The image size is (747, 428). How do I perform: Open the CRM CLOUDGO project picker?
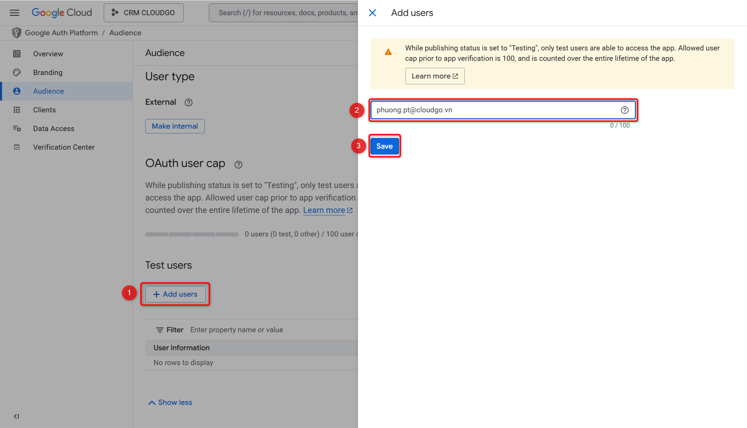(143, 12)
